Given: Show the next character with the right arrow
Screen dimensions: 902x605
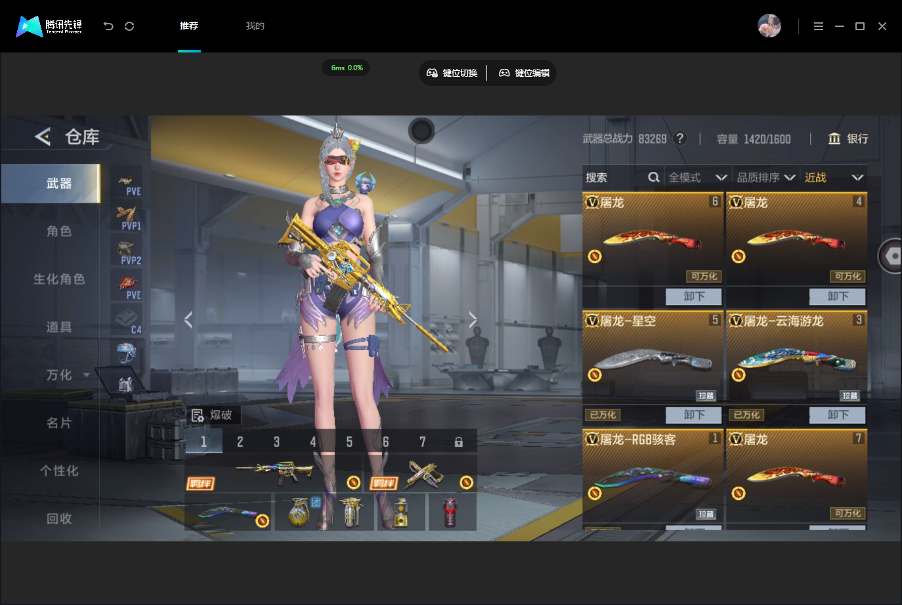Looking at the screenshot, I should 473,320.
